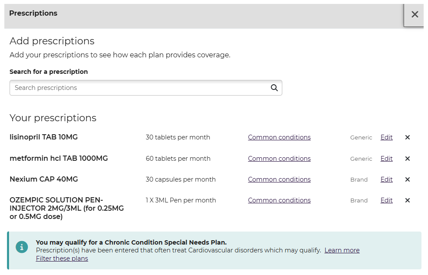The image size is (428, 275).
Task: Edit metformin hcl TAB 1000MG entry
Action: 386,159
